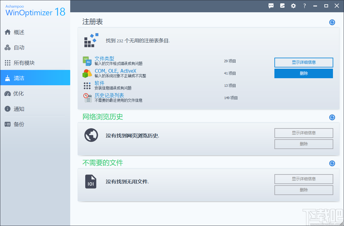The height and width of the screenshot is (226, 344).
Task: Click the web globe icon in browsing history
Action: tap(91, 135)
